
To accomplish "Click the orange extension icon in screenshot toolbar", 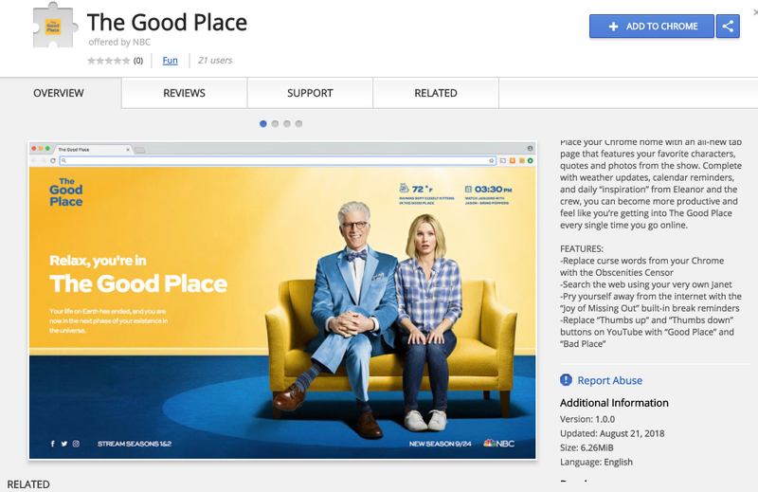I will 513,160.
